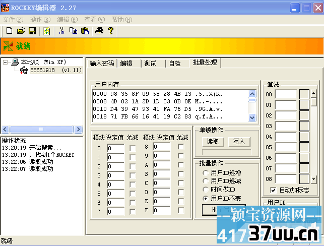This screenshot has height=246, width=324.
Task: Open the 编辑(E) menu
Action: [68, 20]
